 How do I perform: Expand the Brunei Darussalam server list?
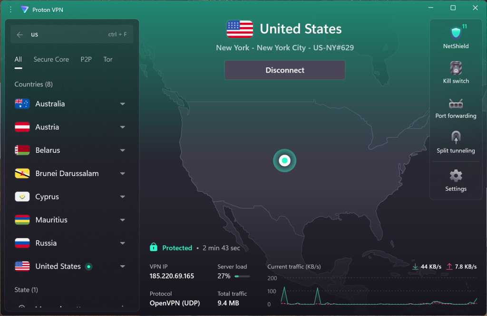(123, 174)
